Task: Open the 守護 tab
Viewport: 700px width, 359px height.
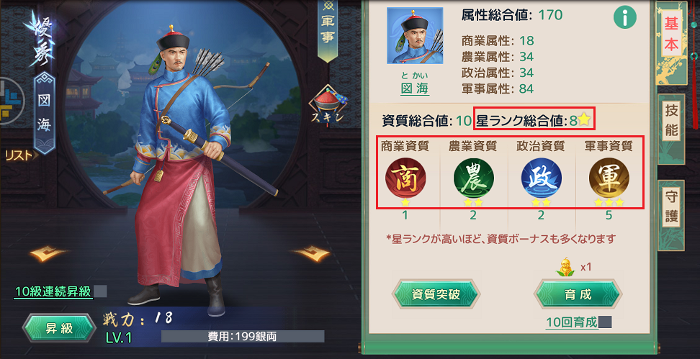Action: click(x=671, y=207)
